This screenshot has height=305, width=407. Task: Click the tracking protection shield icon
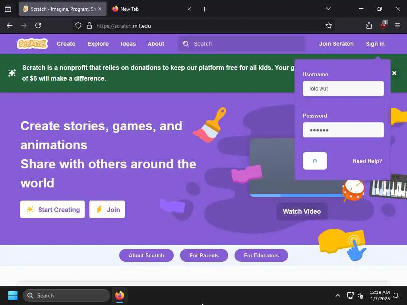pyautogui.click(x=78, y=26)
